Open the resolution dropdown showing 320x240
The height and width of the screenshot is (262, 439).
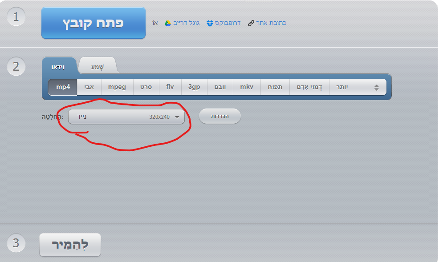126,117
